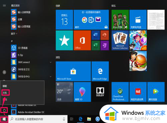Click the Windows Start button
Viewport: 167px width, 123px height.
tap(4, 119)
